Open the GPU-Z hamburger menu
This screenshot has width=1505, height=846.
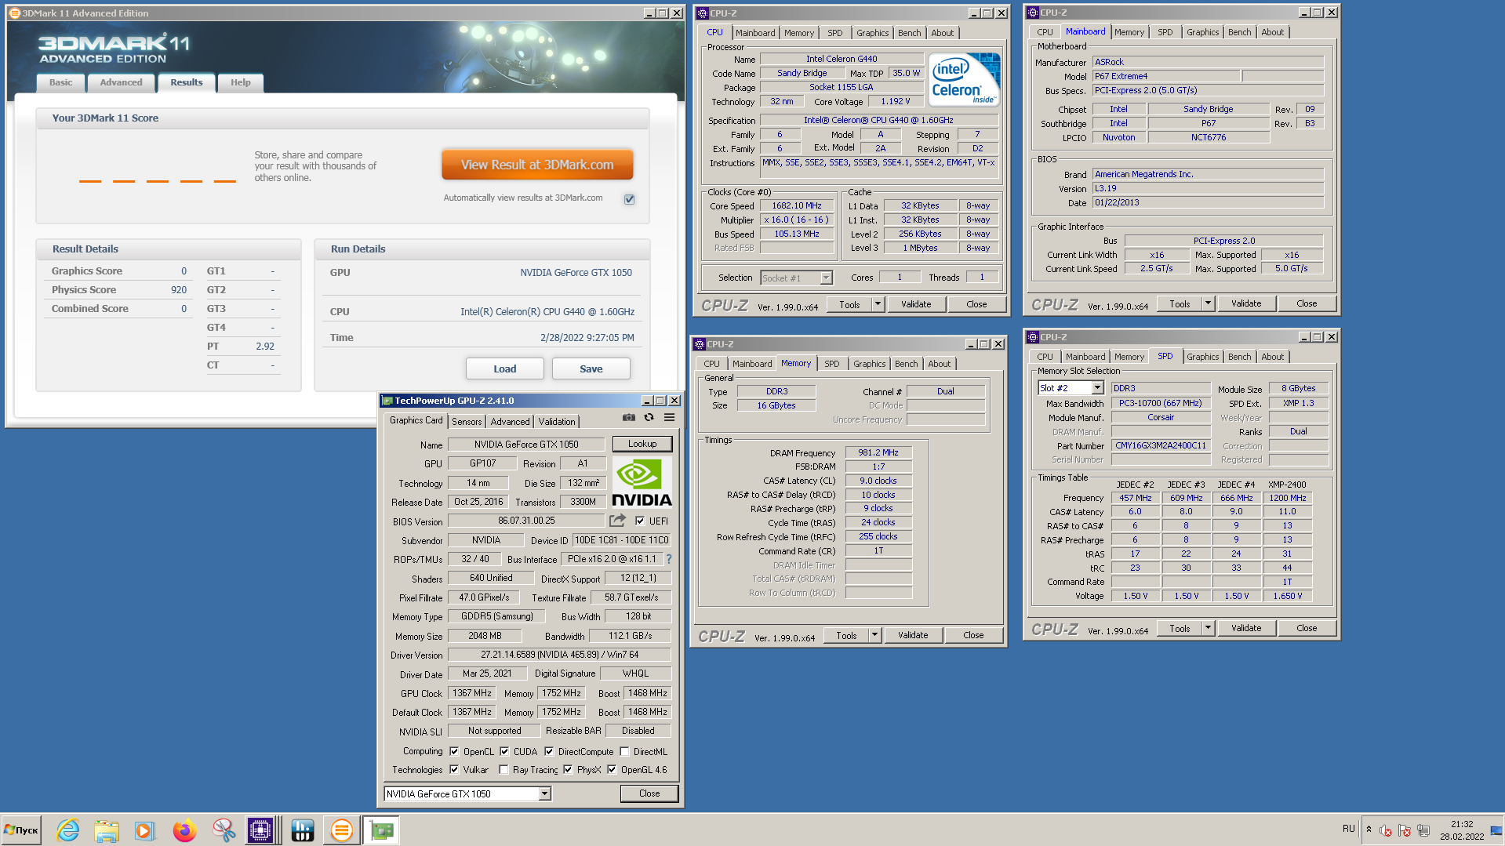(x=669, y=417)
